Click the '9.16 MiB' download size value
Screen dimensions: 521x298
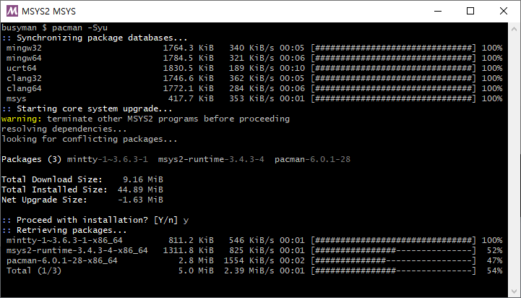point(143,179)
